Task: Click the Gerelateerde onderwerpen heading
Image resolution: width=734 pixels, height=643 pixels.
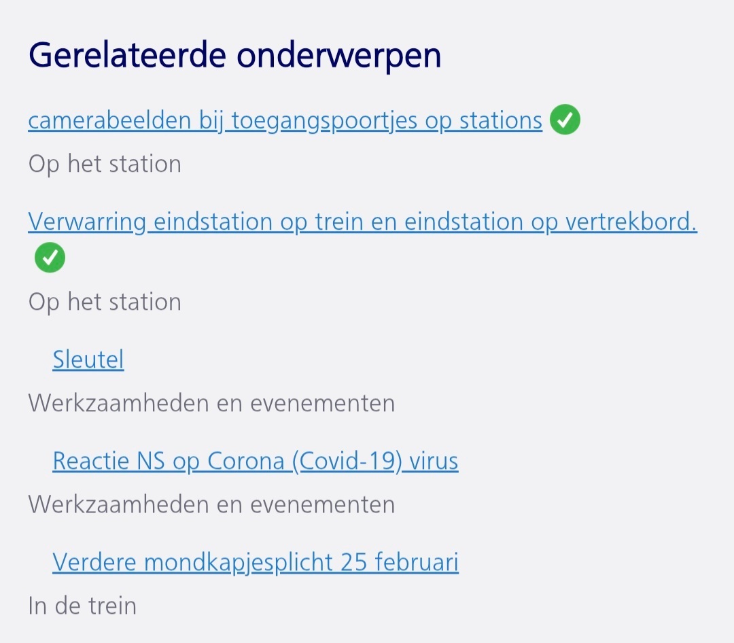Action: tap(234, 56)
